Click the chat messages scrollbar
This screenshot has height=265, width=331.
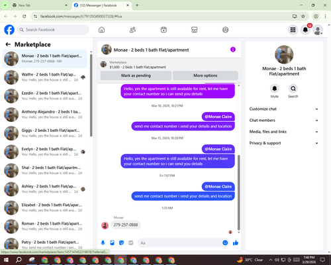(238, 192)
